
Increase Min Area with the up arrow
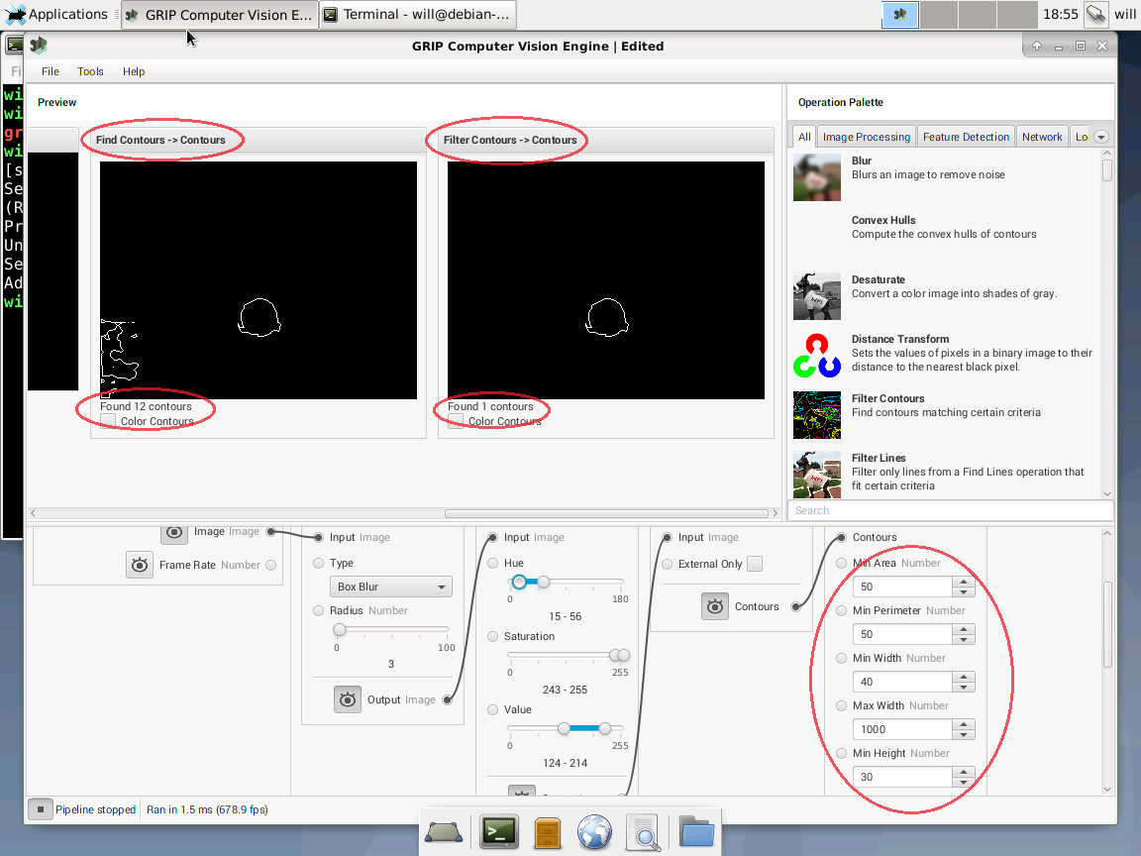[964, 582]
